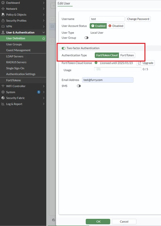Collapse User & Authentication chevron
The height and width of the screenshot is (226, 161).
click(44, 32)
